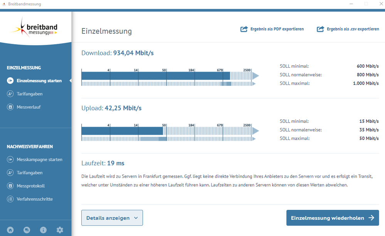Open the Messprotokoll sidebar item

[30, 186]
